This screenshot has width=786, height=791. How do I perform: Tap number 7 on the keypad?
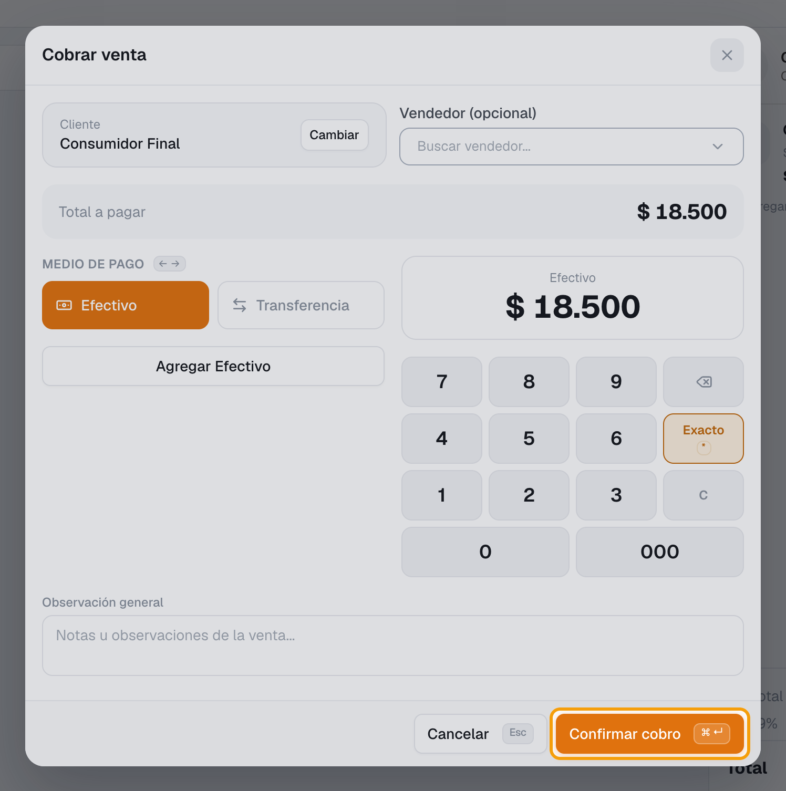(x=442, y=382)
